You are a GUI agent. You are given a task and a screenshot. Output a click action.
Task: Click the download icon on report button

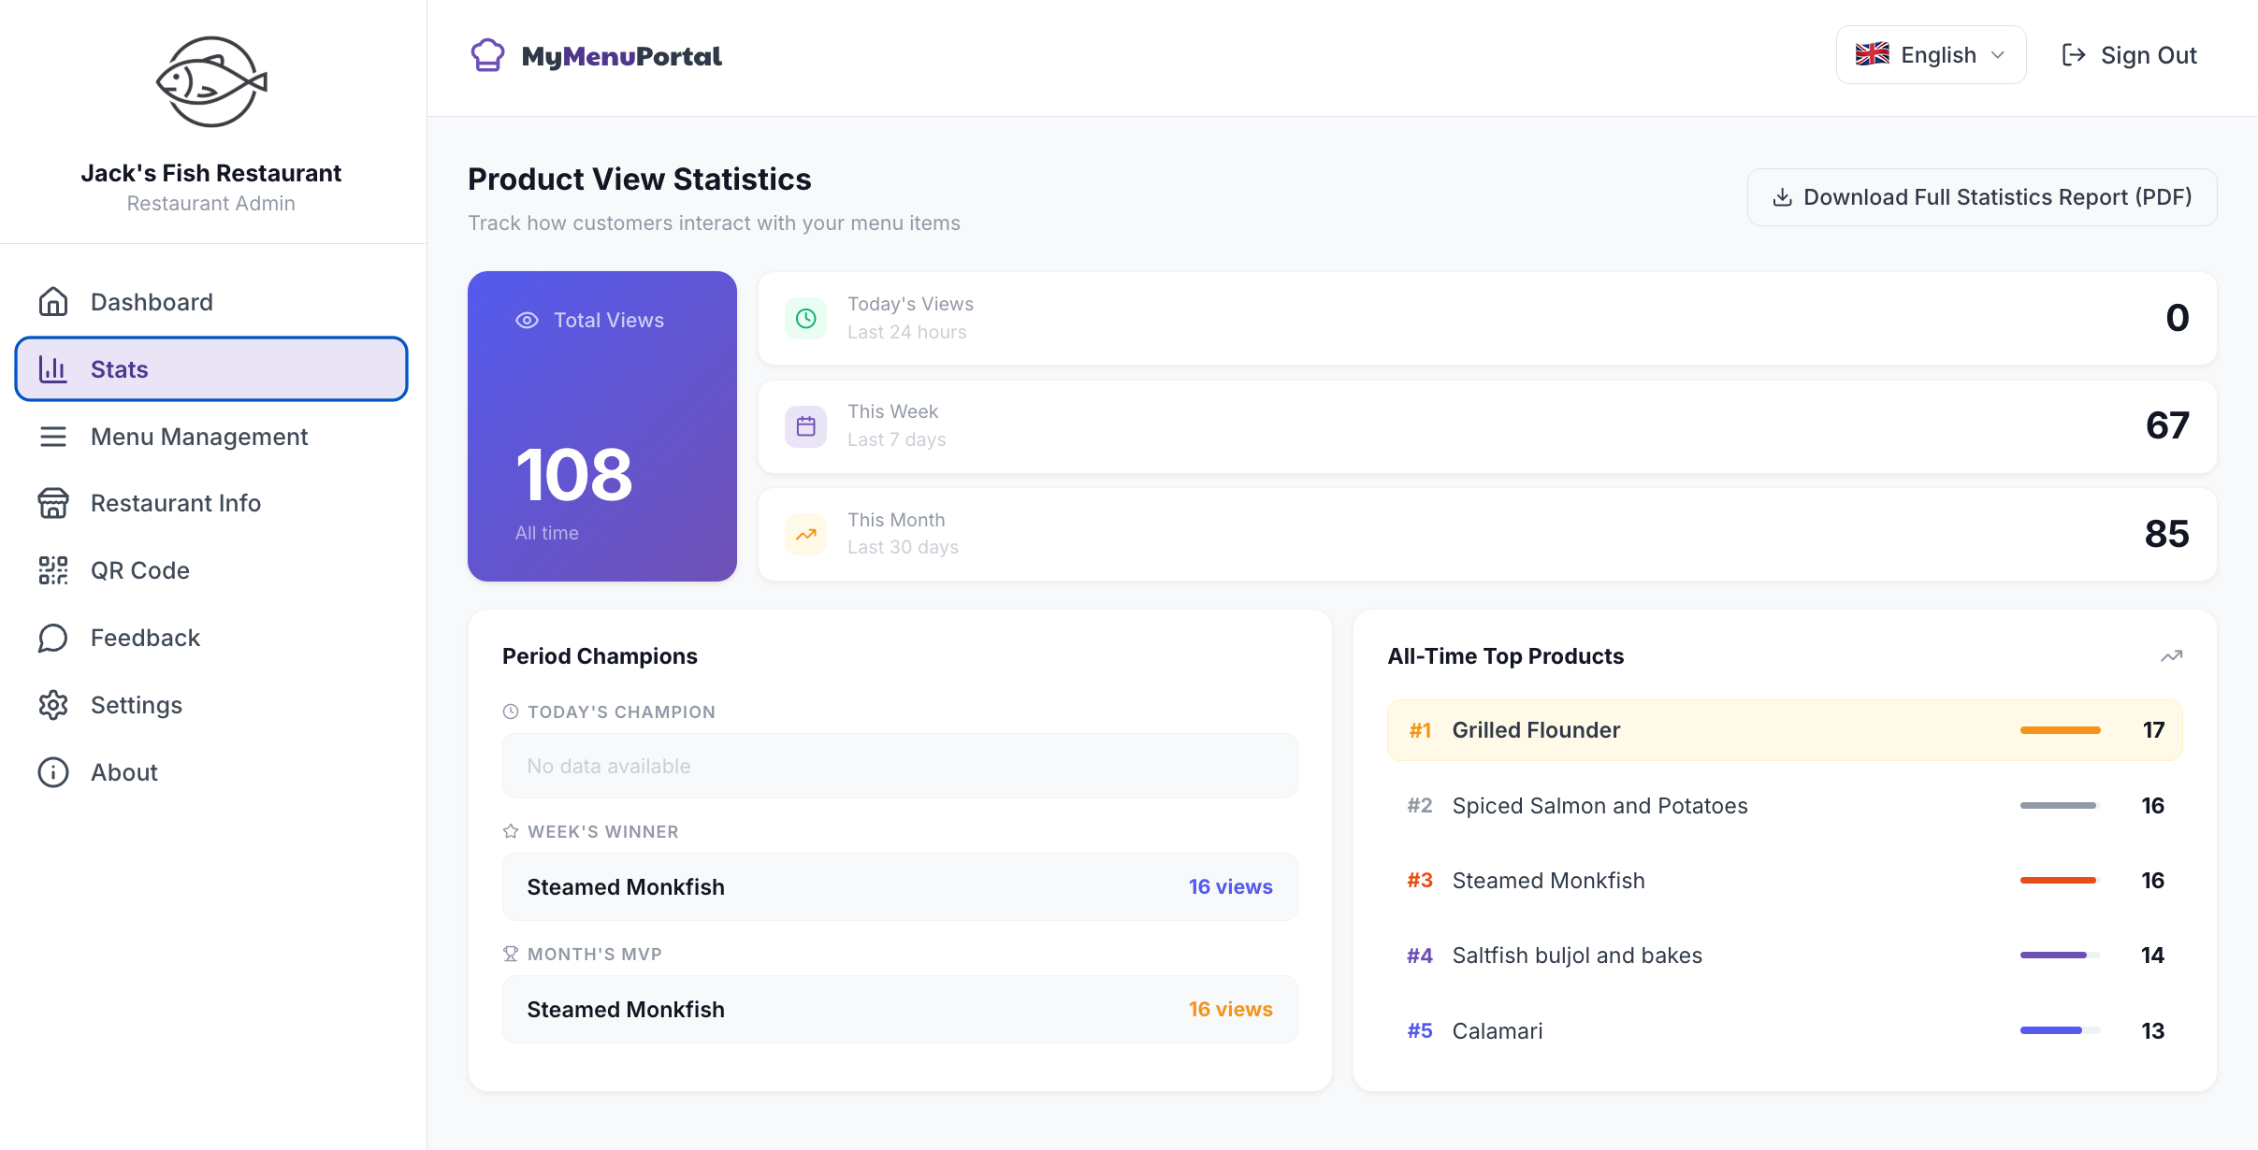pos(1783,197)
